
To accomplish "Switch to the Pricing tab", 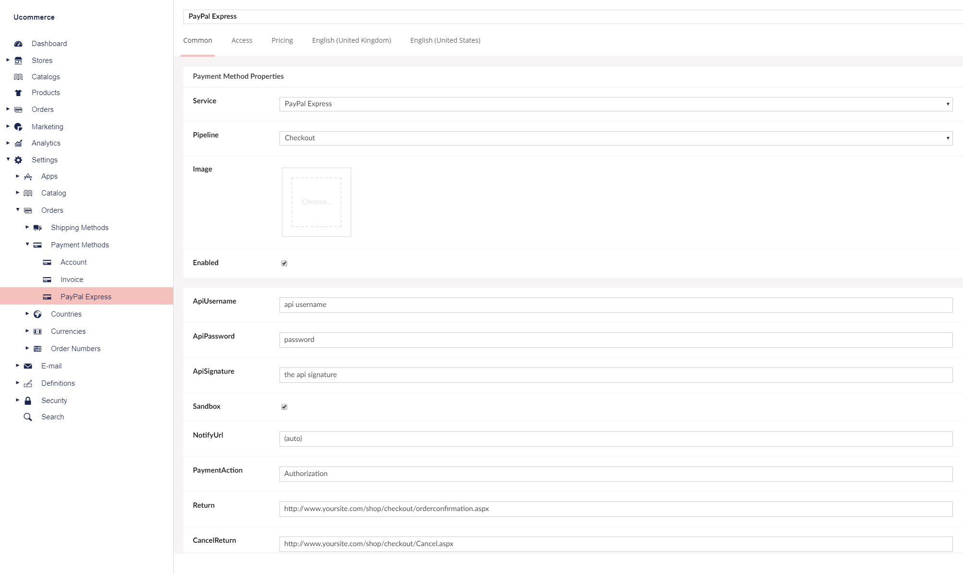I will (282, 40).
